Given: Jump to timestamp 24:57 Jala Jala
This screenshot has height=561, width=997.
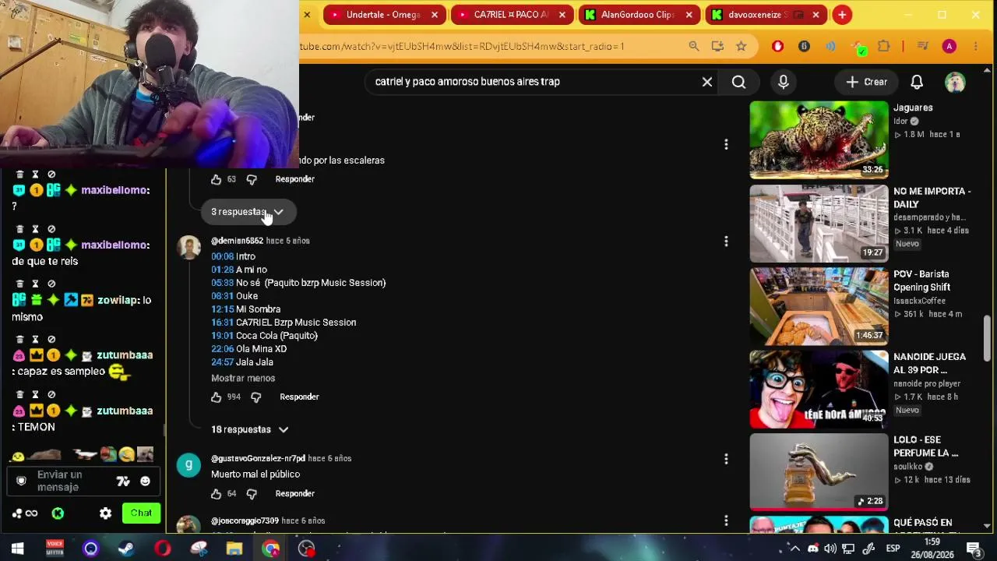Looking at the screenshot, I should click(222, 362).
